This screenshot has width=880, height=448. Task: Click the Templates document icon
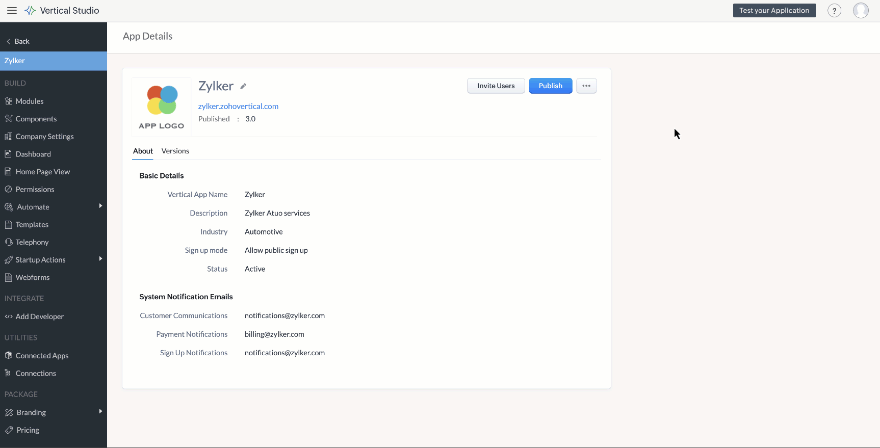point(8,225)
